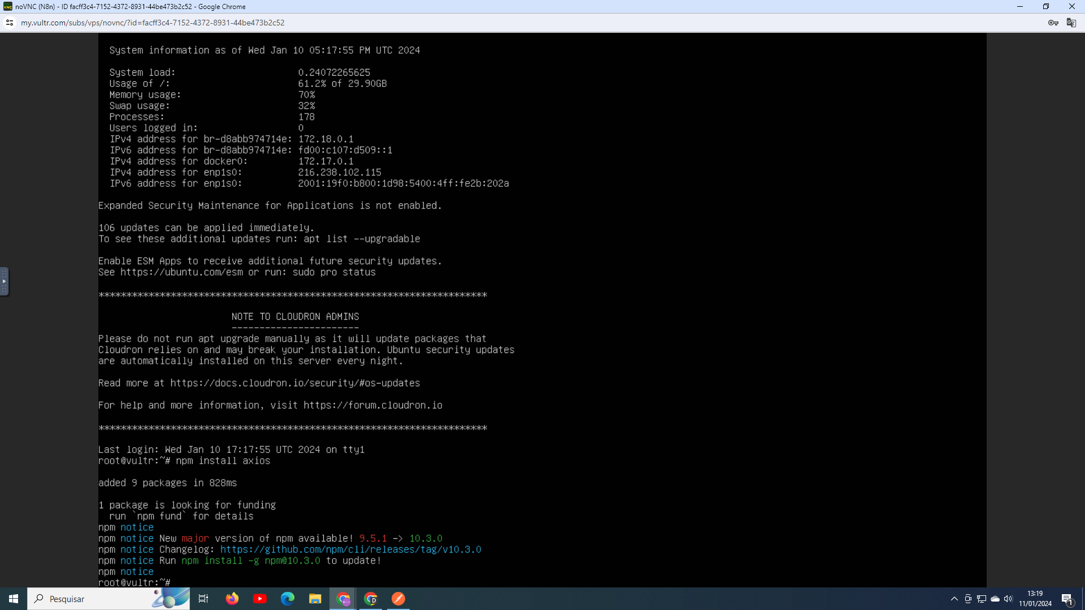
Task: Minimize the Chrome noVNC window
Action: click(1020, 7)
